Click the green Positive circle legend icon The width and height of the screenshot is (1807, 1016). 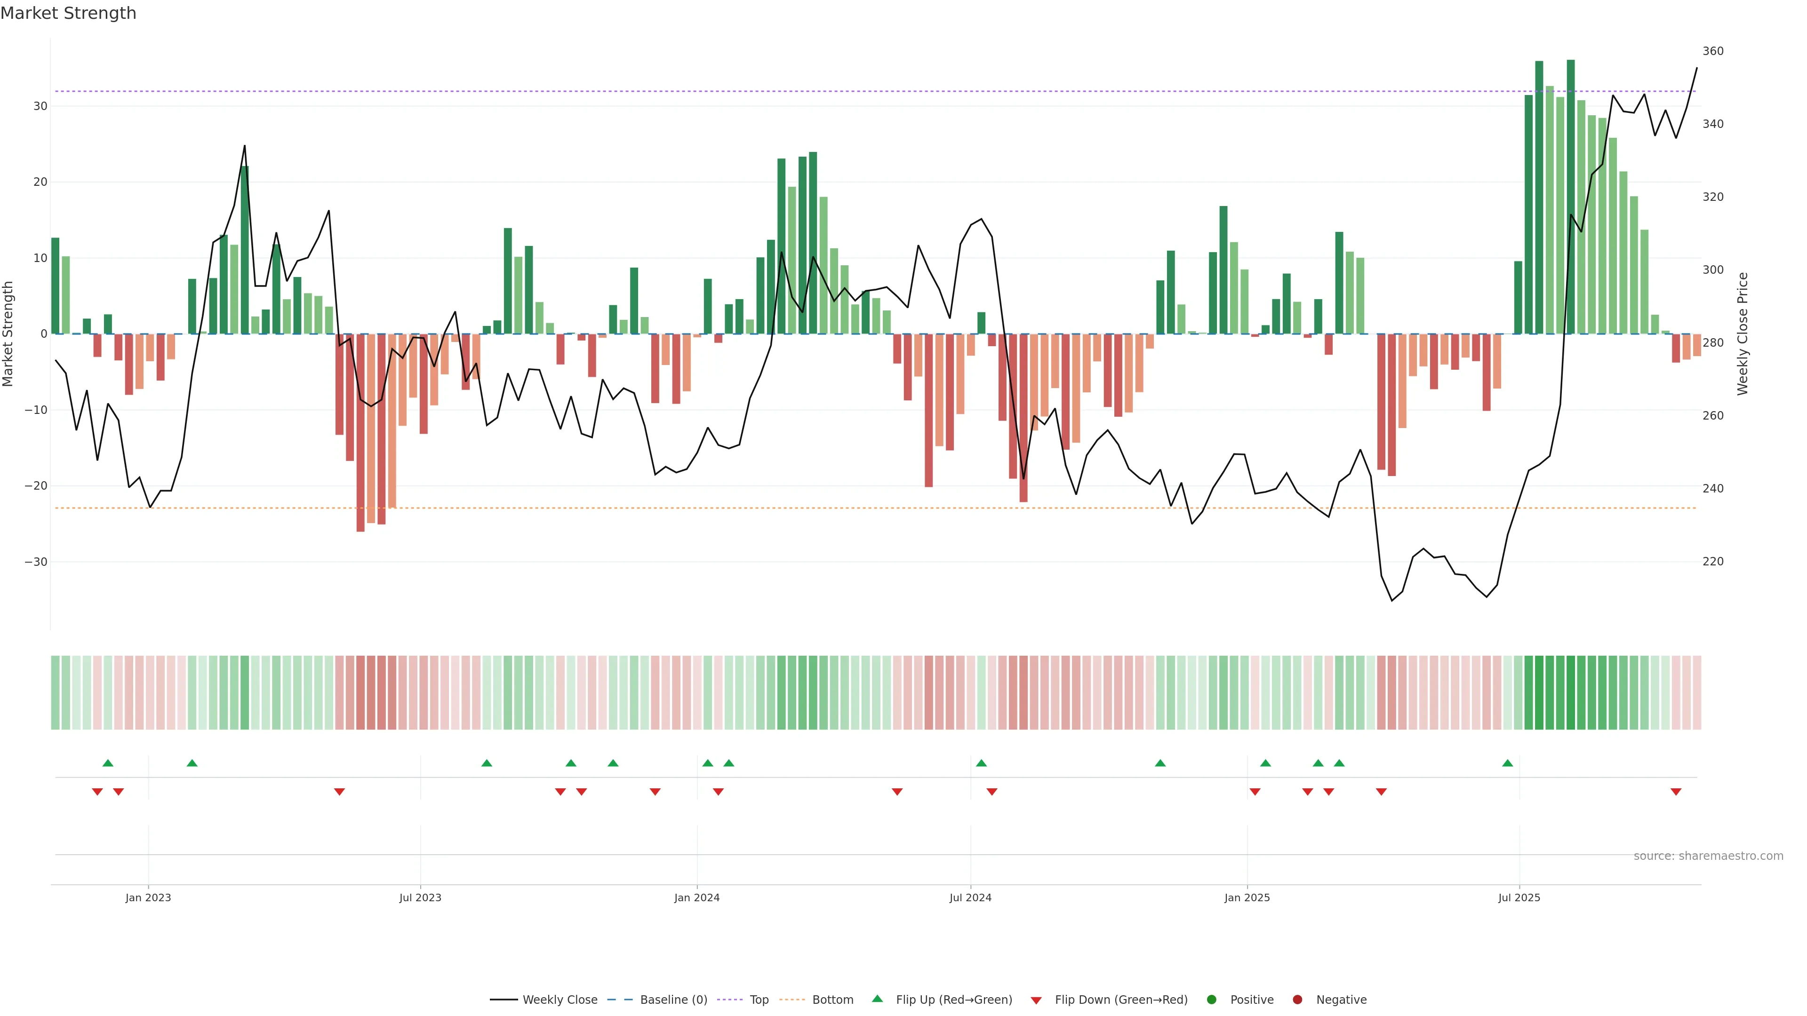coord(1211,1000)
